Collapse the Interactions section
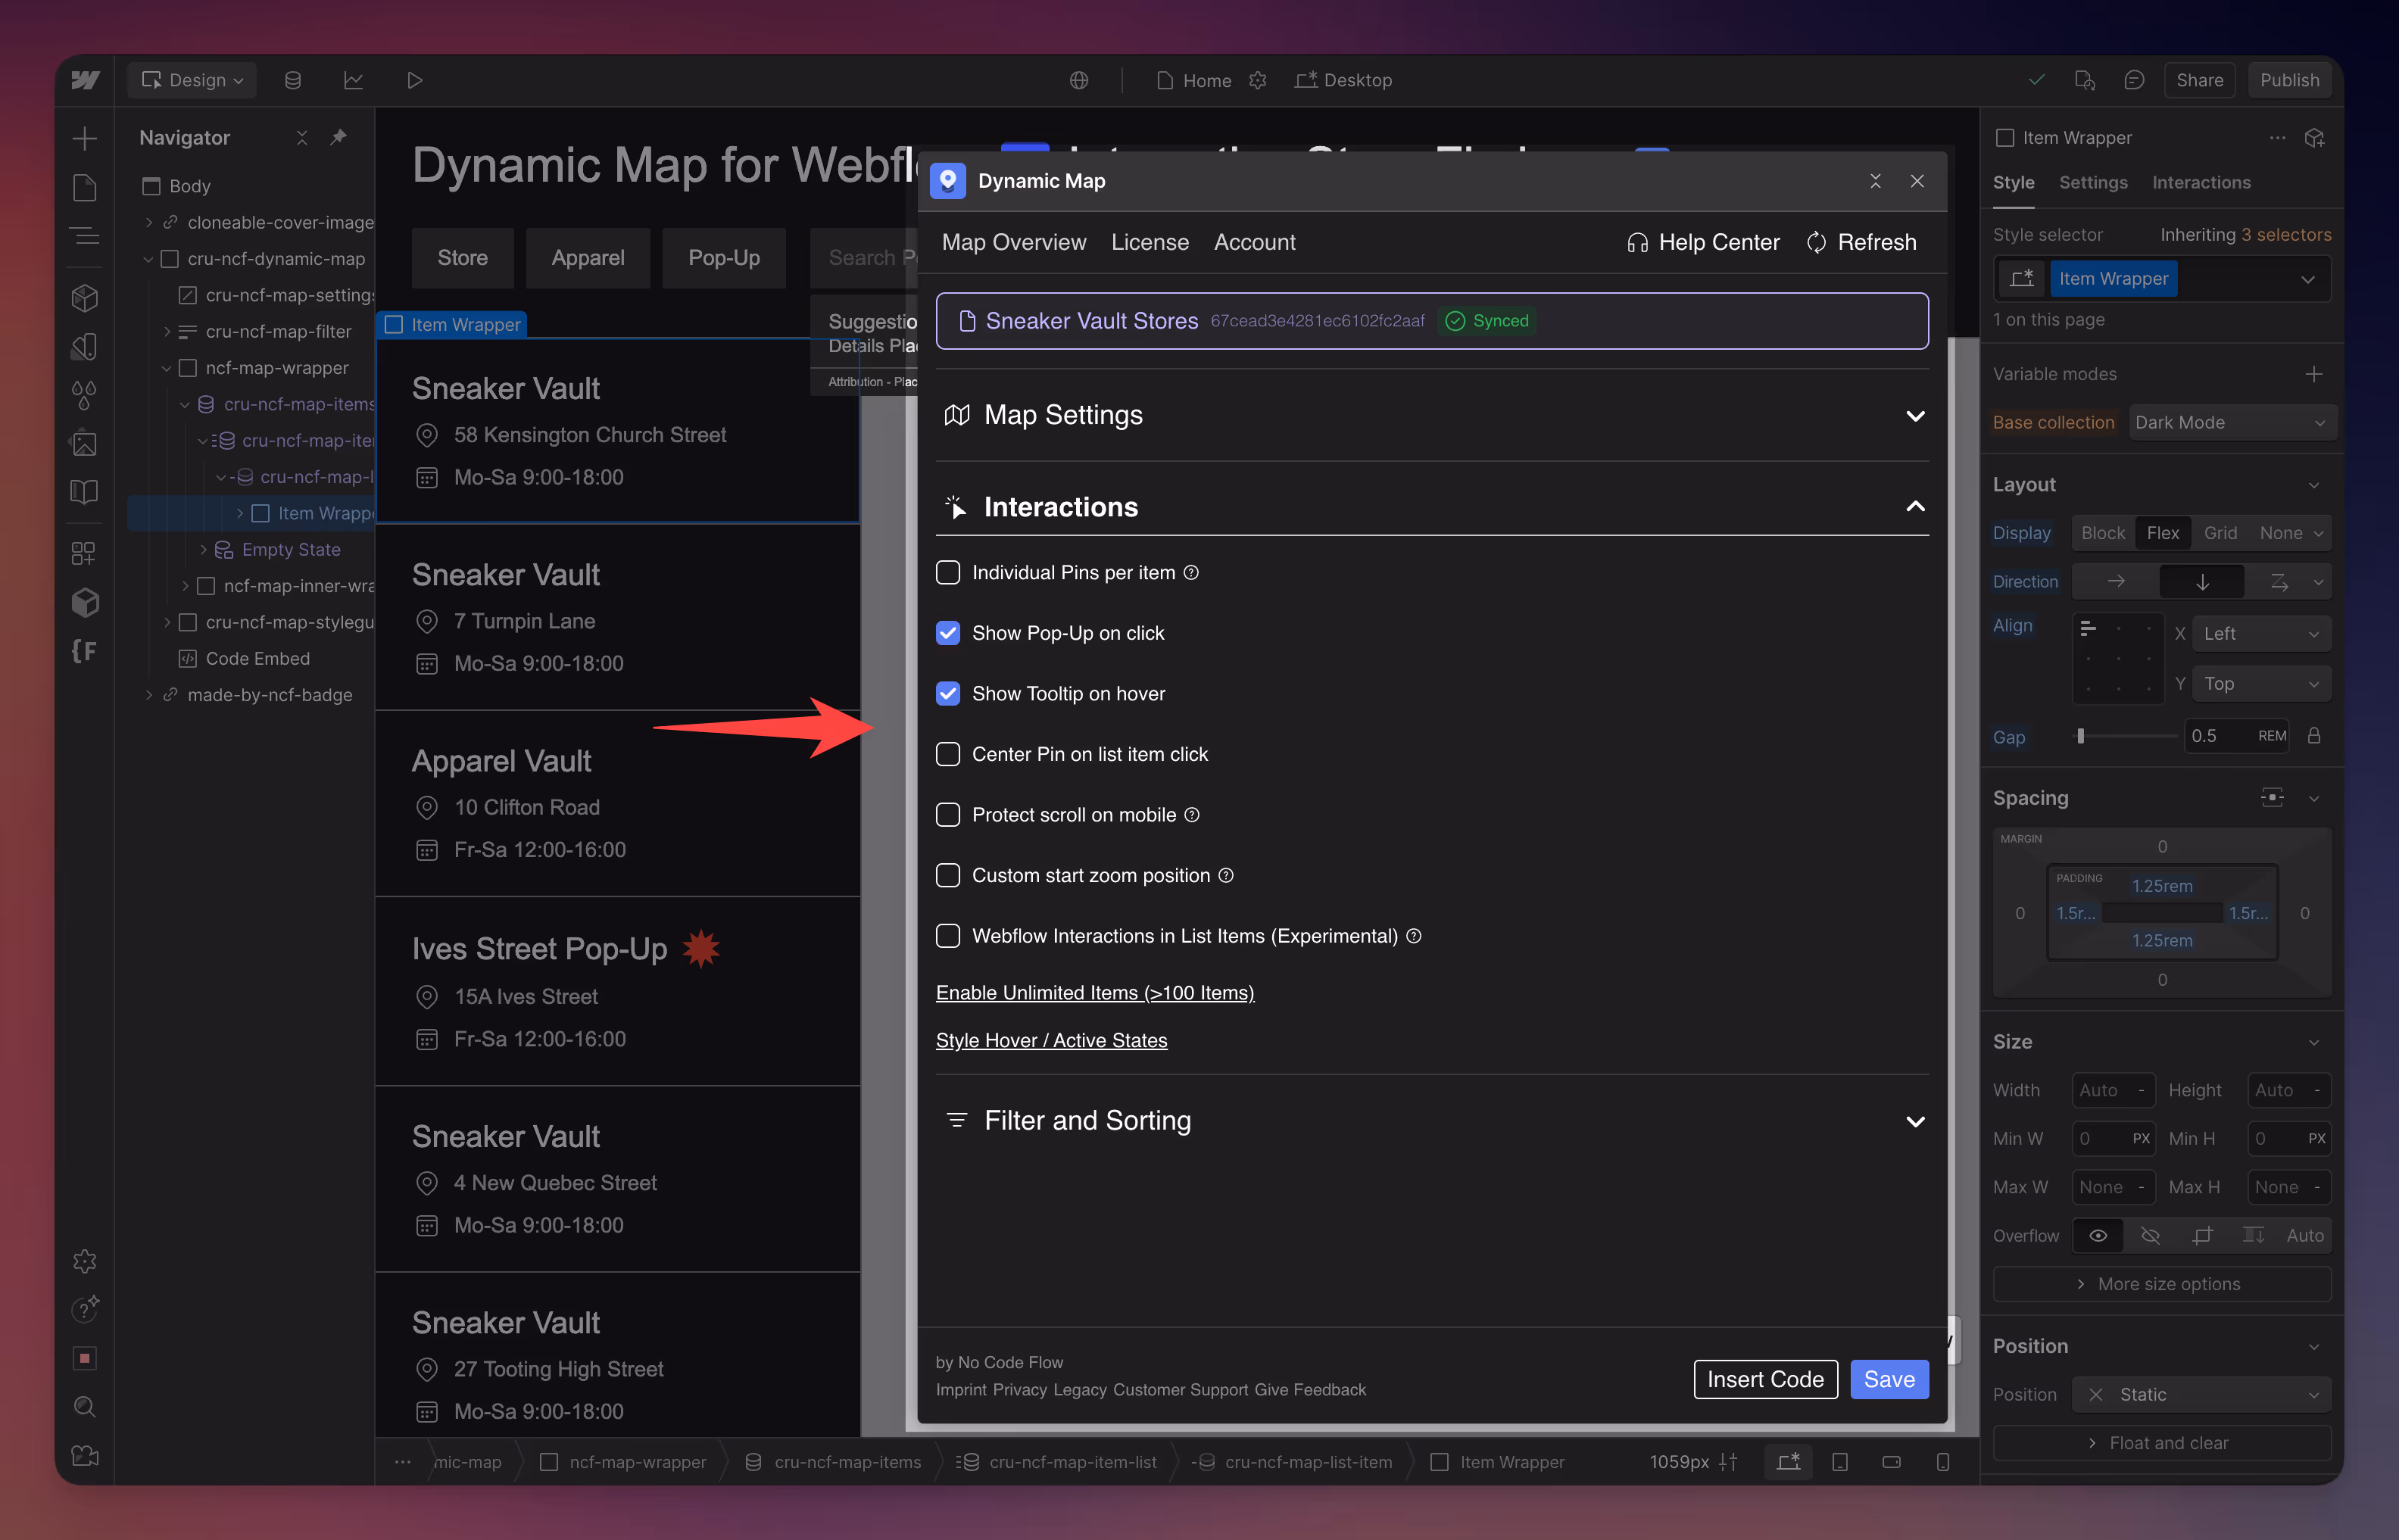 [1432, 507]
